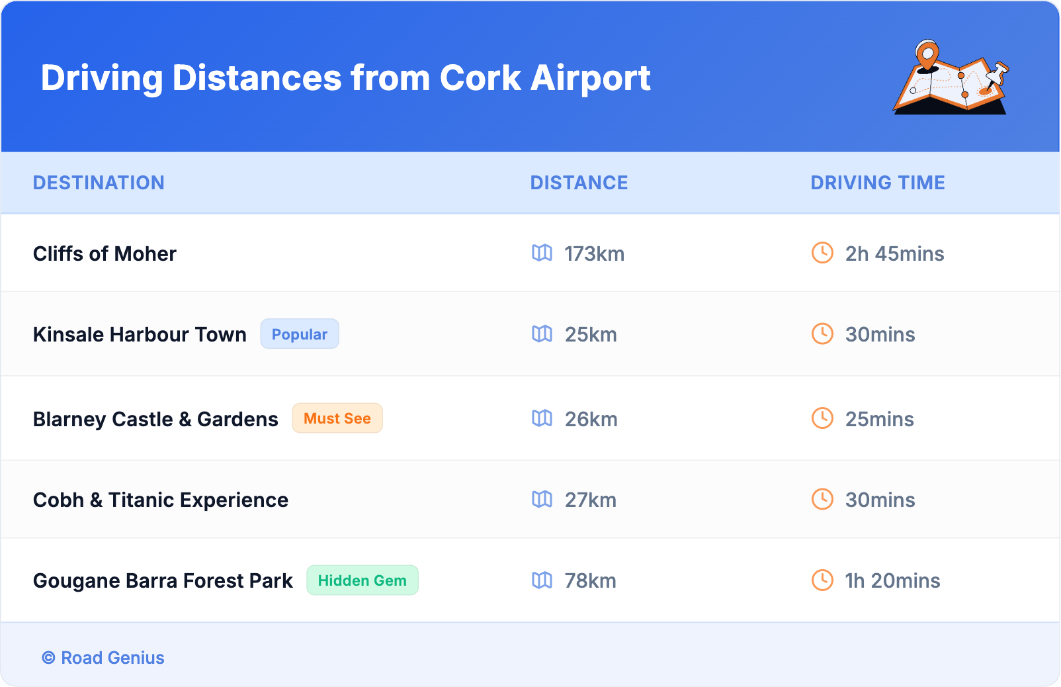Screen dimensions: 1061x687
Task: Click the clock icon beside 1h 20mins
Action: 822,580
